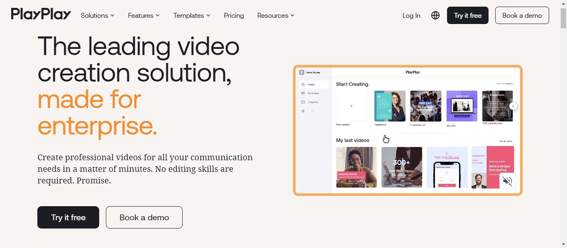Click the user avatar beside Rachel Buckley

pos(302,72)
